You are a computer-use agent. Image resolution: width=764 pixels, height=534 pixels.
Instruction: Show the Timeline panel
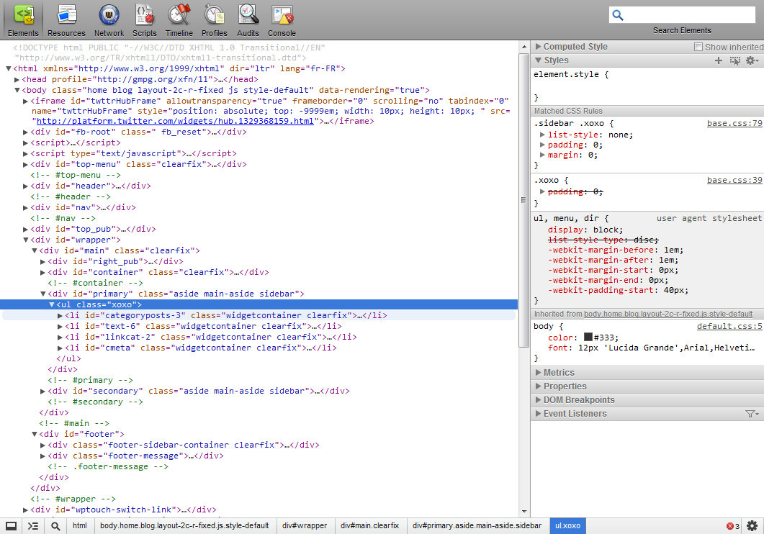coord(179,20)
